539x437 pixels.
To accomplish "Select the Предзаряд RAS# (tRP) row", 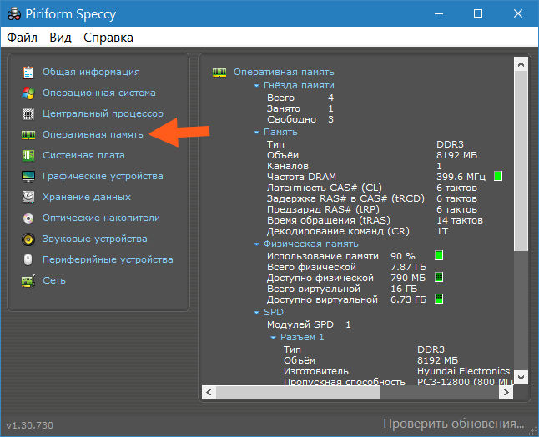I will (372, 209).
